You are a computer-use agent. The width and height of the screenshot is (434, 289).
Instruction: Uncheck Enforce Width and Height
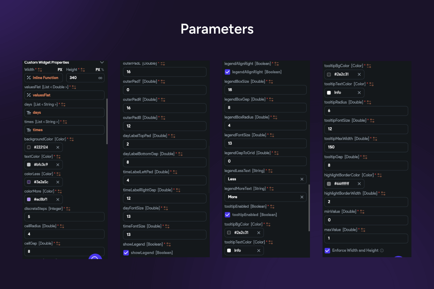[327, 250]
